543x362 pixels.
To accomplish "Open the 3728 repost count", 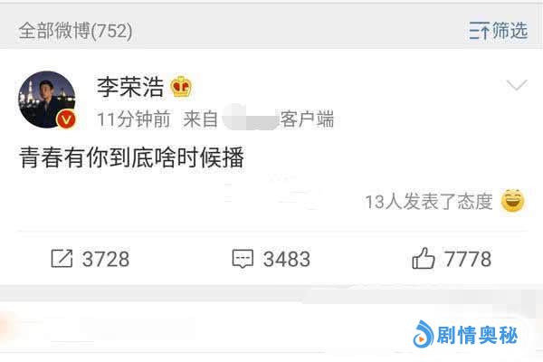I will pyautogui.click(x=106, y=259).
